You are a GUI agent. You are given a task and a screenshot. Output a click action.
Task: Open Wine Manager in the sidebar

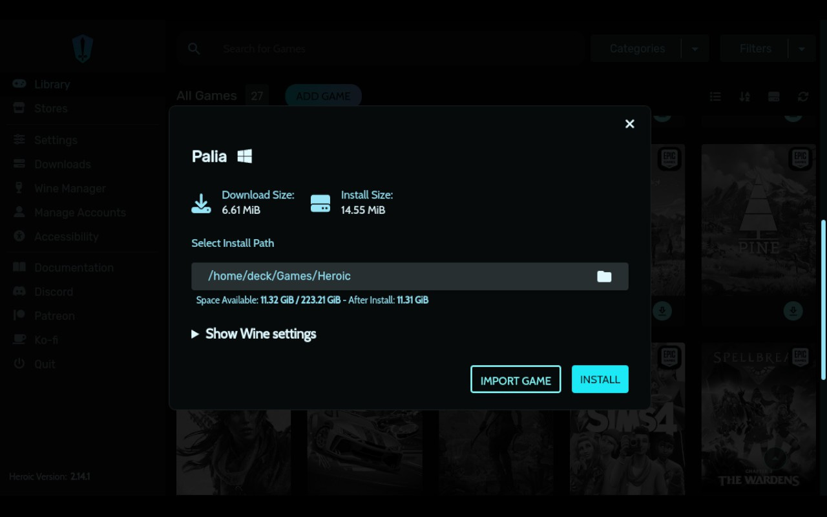[70, 188]
